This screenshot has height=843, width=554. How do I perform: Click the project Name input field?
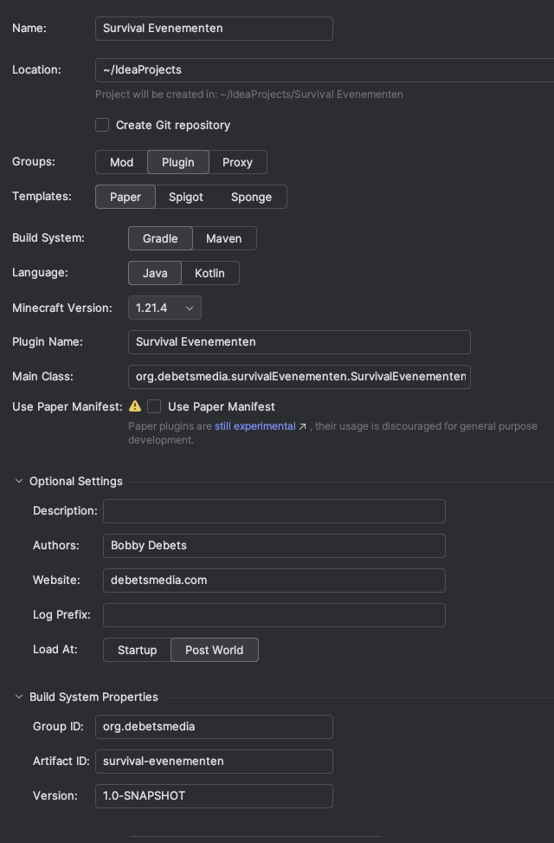tap(214, 28)
